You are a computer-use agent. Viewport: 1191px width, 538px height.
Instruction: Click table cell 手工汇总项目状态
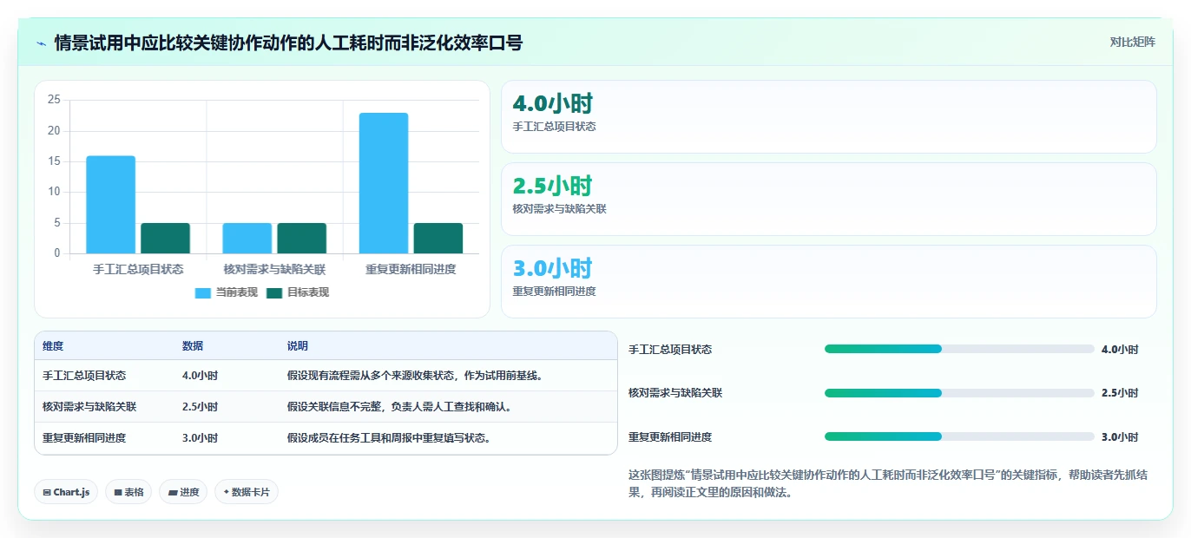[84, 376]
